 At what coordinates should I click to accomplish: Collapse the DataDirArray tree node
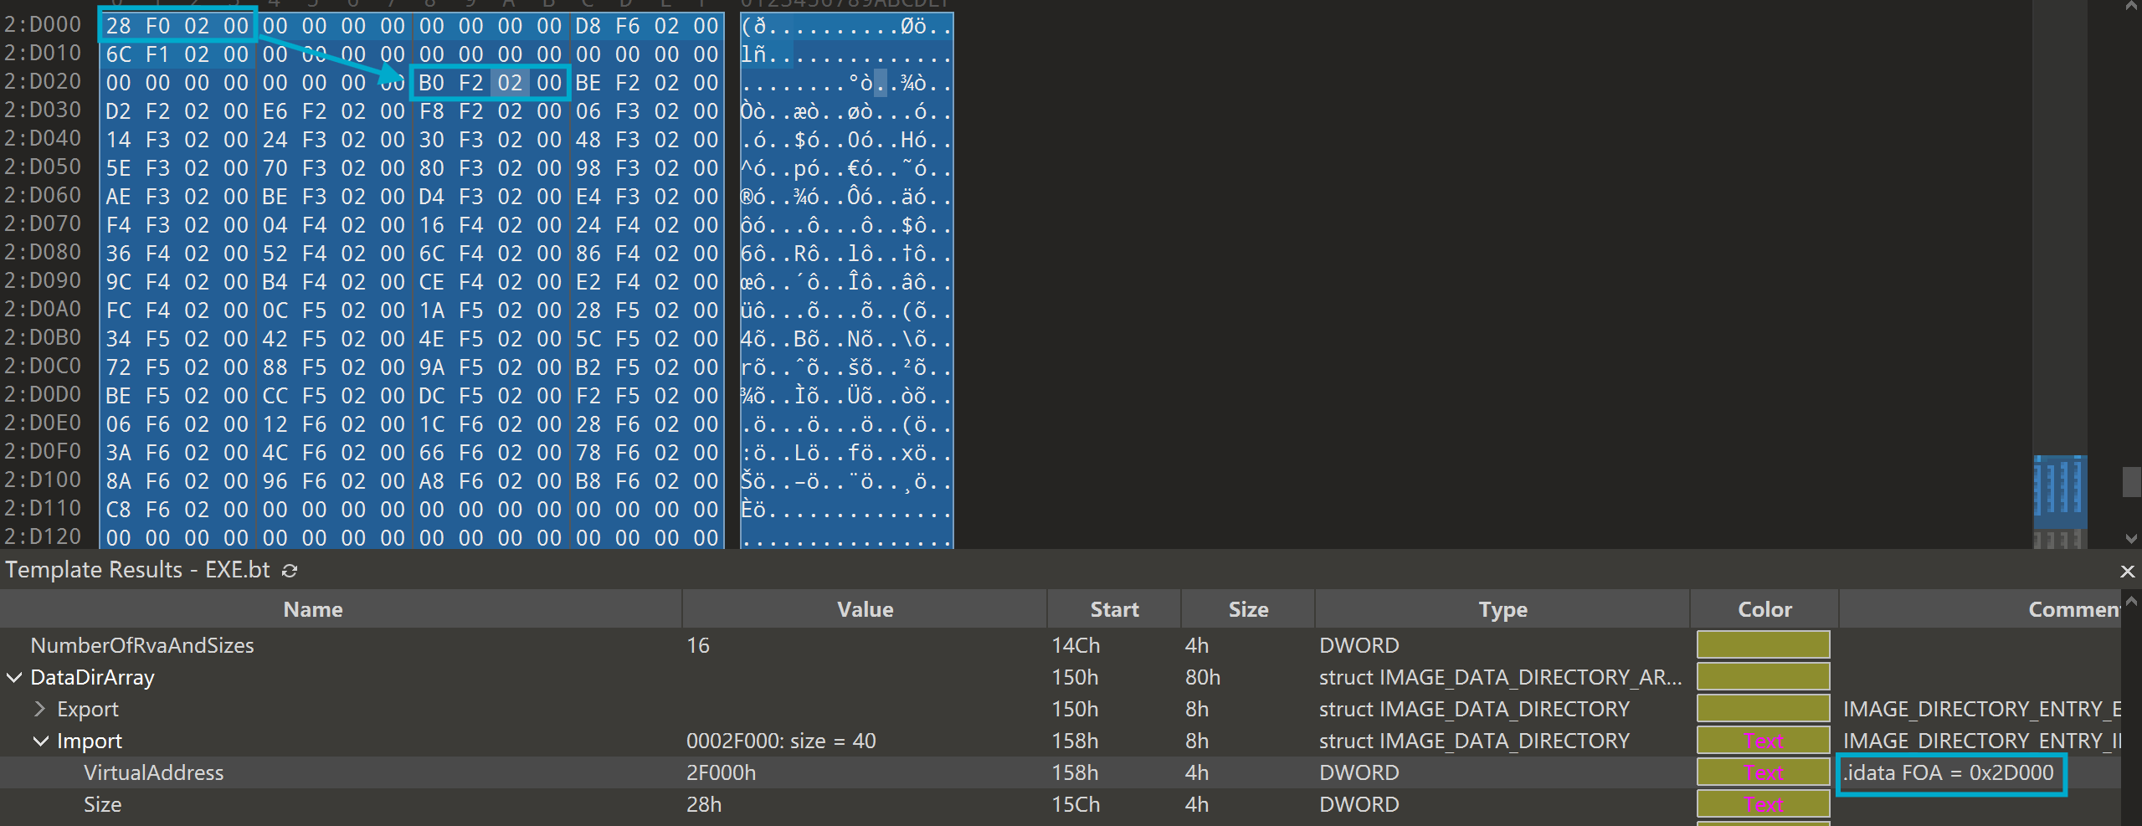coord(14,678)
